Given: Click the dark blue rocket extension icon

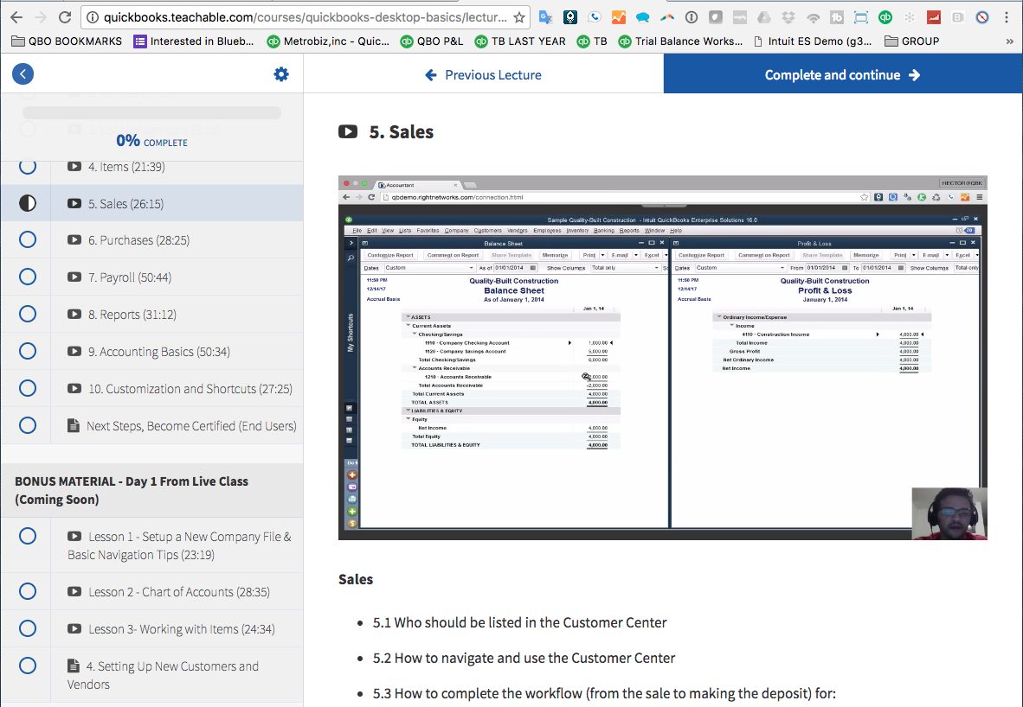Looking at the screenshot, I should [x=570, y=17].
